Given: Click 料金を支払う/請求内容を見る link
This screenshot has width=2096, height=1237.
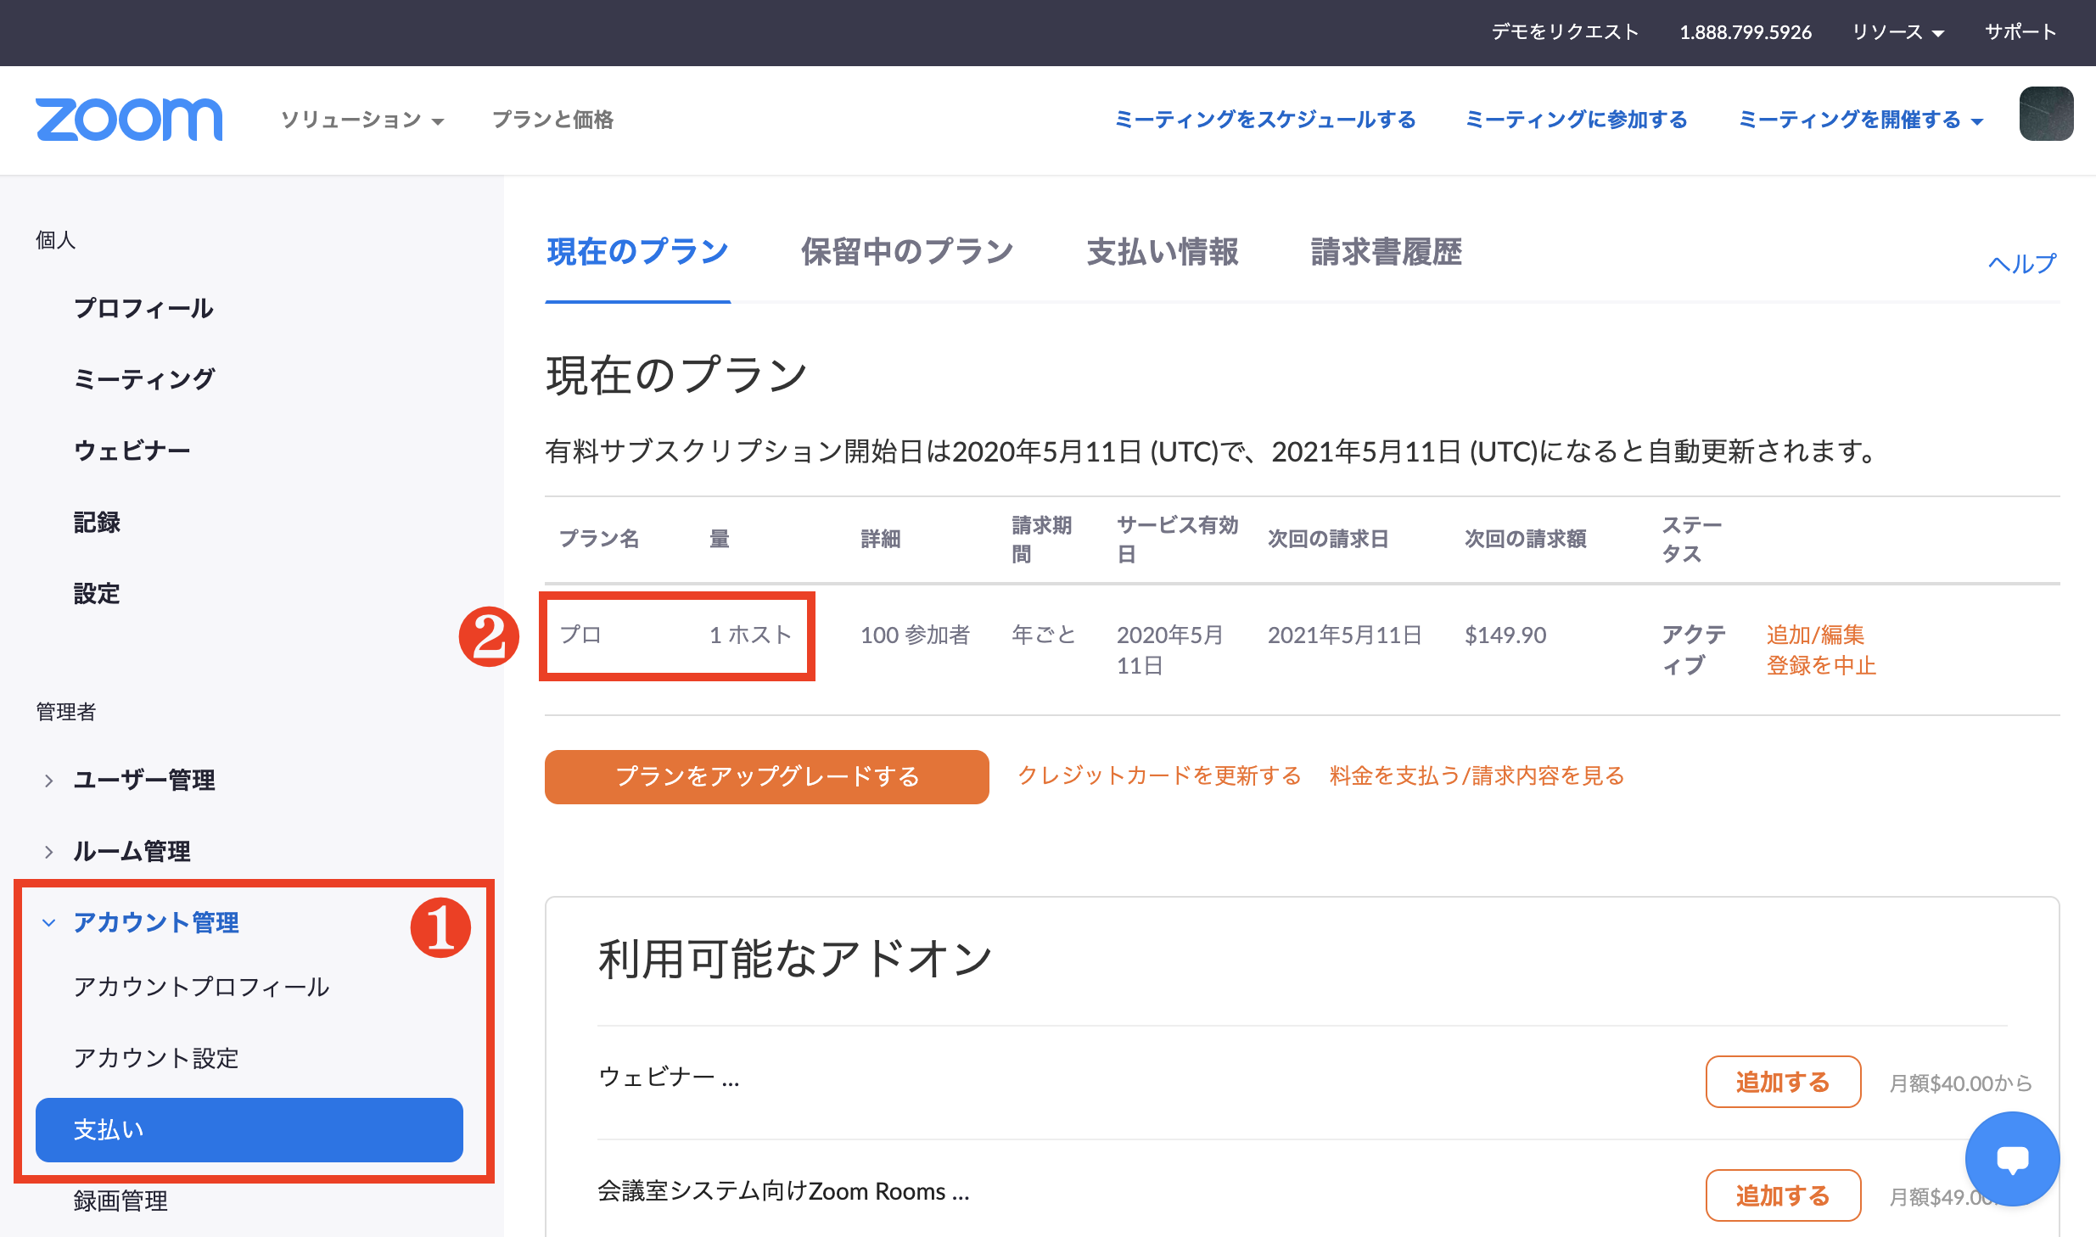Looking at the screenshot, I should (x=1477, y=775).
